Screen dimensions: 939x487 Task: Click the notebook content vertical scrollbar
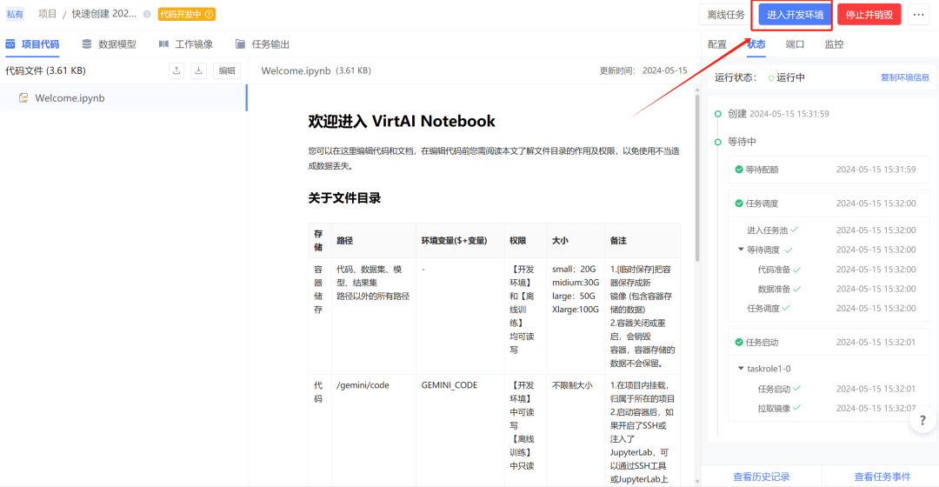pos(697,178)
